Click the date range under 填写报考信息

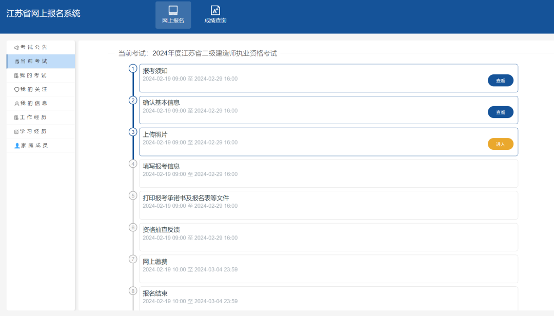[x=190, y=174]
